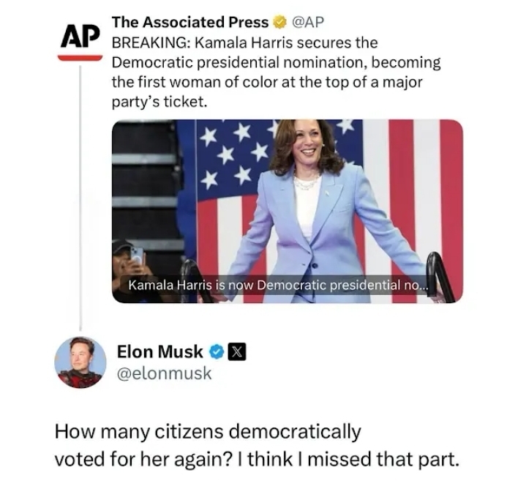Open Elon Musk's round profile avatar

80,362
